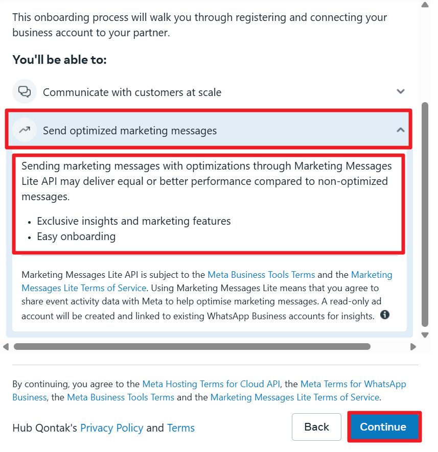Expand the 'Communicate with customers at scale' chevron

pos(401,92)
